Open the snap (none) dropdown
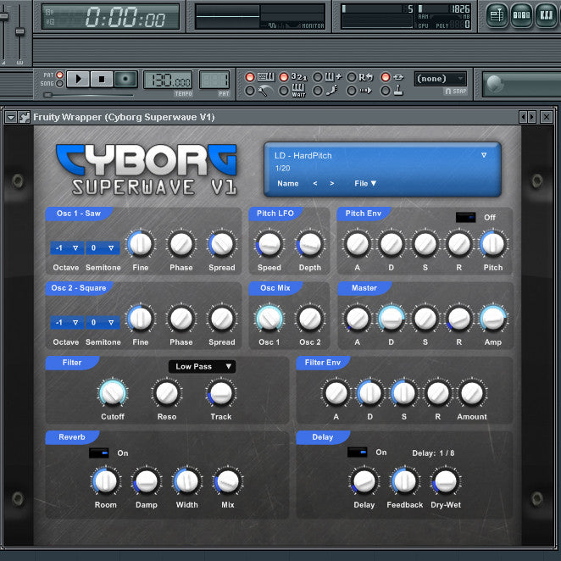Viewport: 561px width, 561px height. point(441,78)
